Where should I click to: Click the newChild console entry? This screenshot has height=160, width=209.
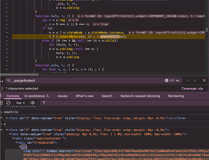click(x=11, y=112)
